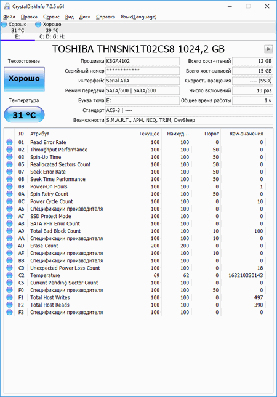This screenshot has height=397, width=277.
Task: Click status icon of Total Bad Block Count
Action: 9,231
